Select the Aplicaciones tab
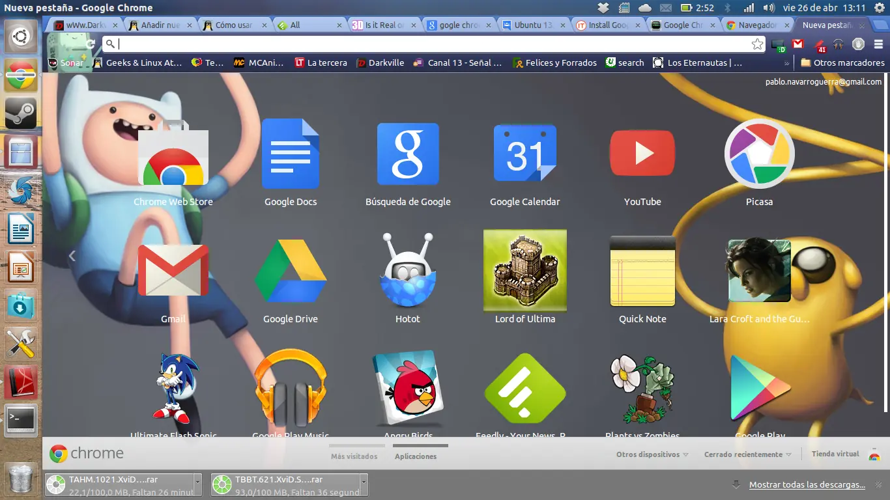This screenshot has height=500, width=890. click(416, 456)
